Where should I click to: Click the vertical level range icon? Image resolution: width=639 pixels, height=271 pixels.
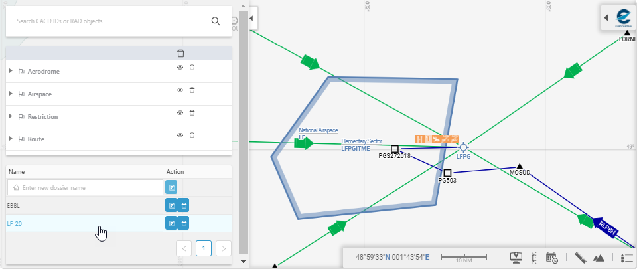[534, 258]
